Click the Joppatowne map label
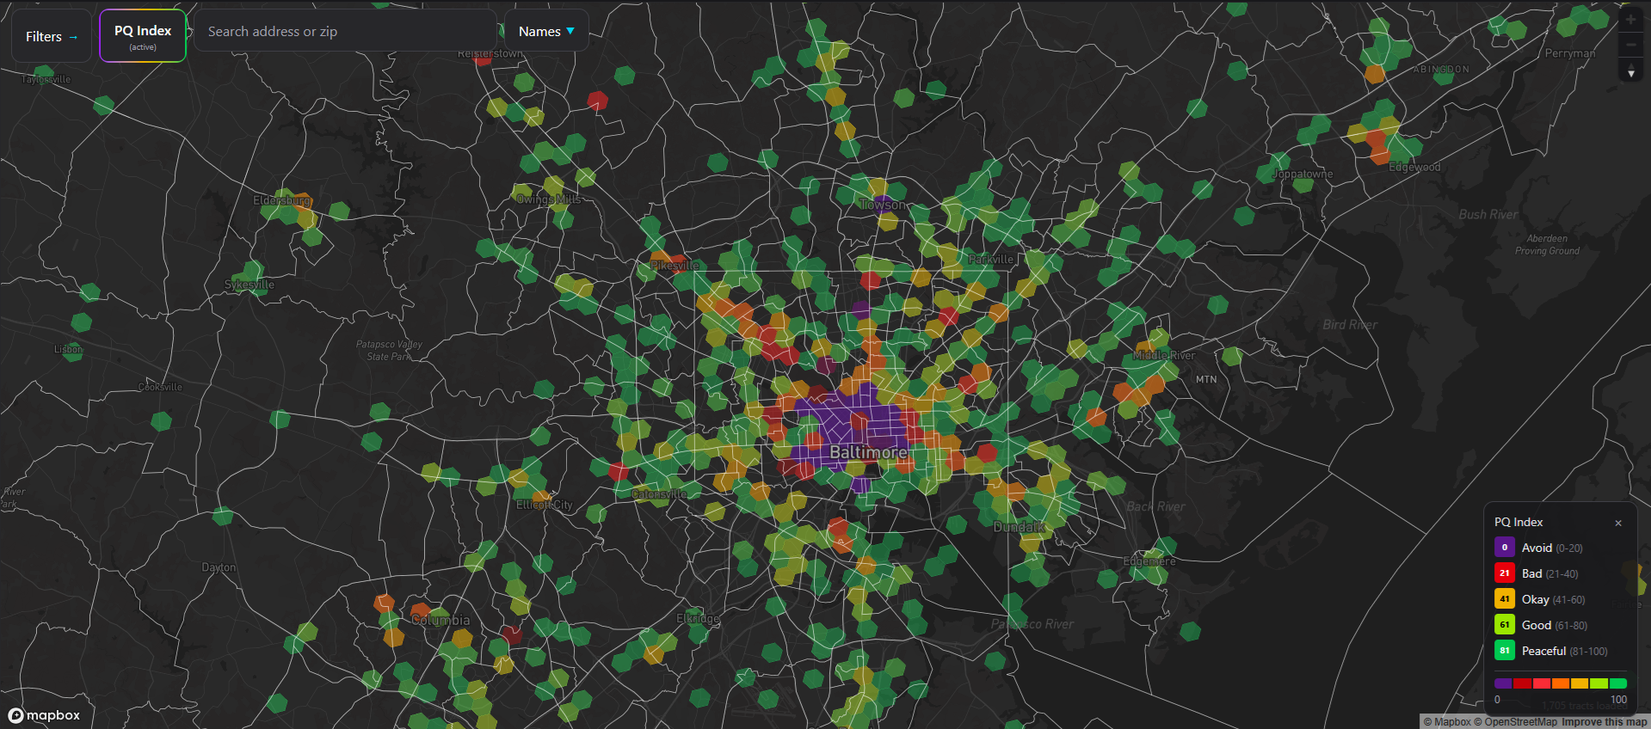This screenshot has height=729, width=1651. point(1303,174)
